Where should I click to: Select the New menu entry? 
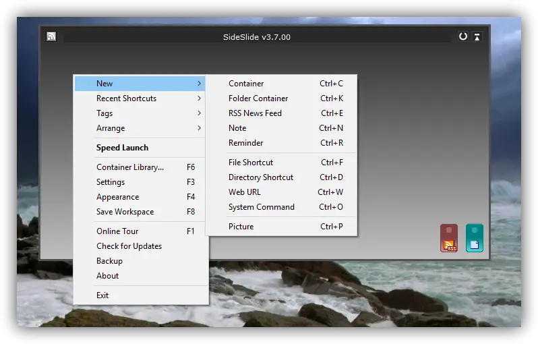coord(140,84)
